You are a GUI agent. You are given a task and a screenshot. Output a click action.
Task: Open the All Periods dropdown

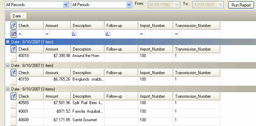tap(129, 5)
